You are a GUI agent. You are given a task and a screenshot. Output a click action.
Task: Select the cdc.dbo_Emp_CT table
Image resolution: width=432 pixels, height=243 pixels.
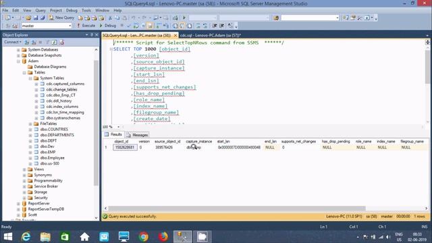click(x=61, y=95)
